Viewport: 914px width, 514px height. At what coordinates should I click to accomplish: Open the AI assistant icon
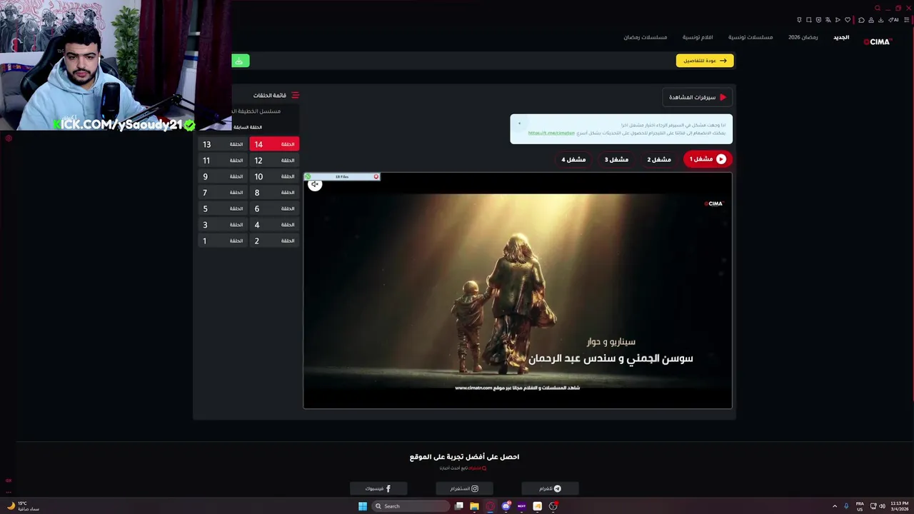point(893,20)
